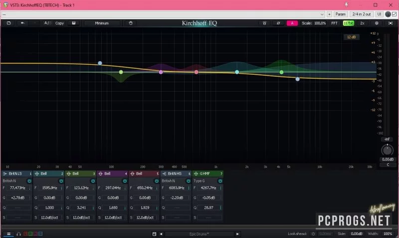Viewport: 399px width, 238px height.
Task: Toggle power for band 1 BritN LS
Action: click(29, 181)
